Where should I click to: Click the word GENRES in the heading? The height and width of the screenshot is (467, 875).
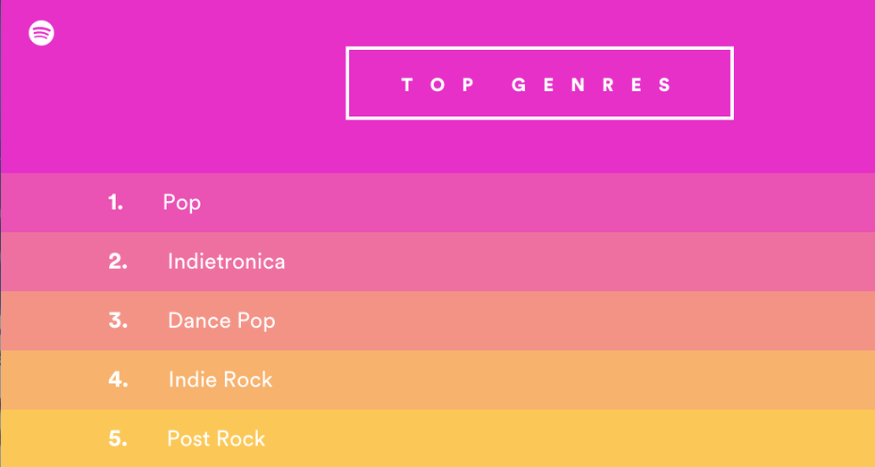[x=592, y=86]
